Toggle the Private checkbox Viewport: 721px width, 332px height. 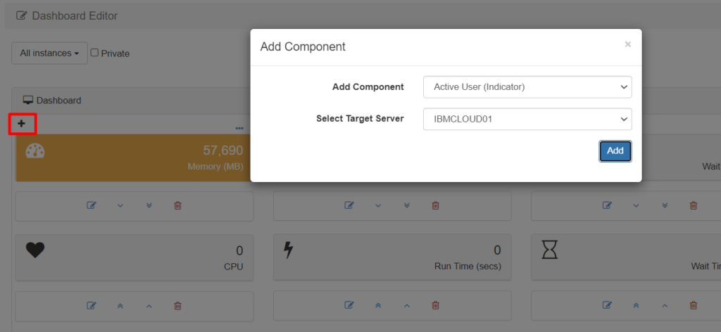(x=95, y=53)
